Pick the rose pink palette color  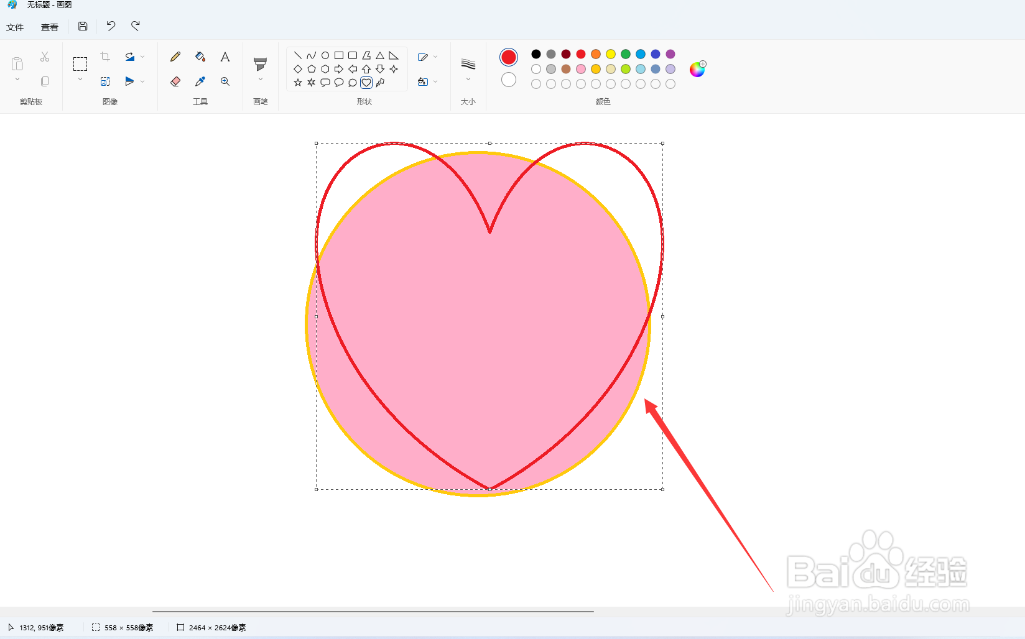[x=581, y=69]
